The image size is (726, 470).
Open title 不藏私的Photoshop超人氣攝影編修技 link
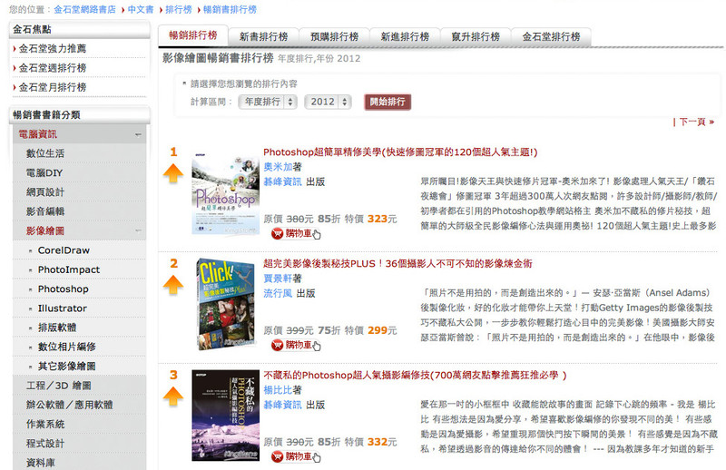pyautogui.click(x=415, y=376)
